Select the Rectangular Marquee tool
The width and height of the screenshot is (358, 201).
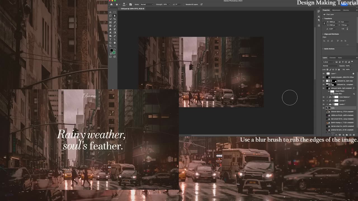click(115, 12)
